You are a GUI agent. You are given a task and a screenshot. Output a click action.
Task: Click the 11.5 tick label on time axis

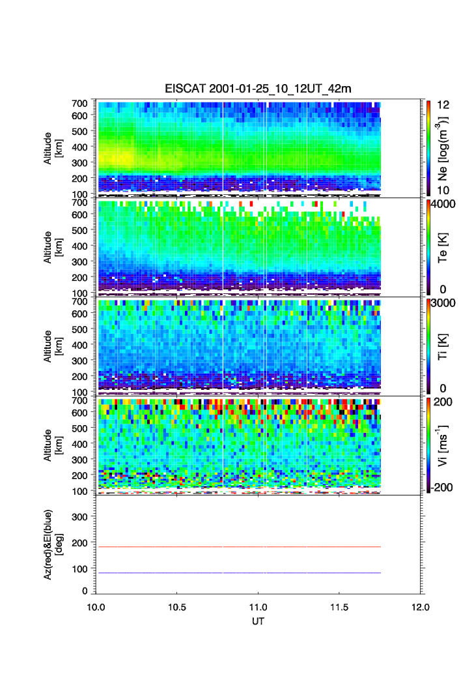coord(341,607)
